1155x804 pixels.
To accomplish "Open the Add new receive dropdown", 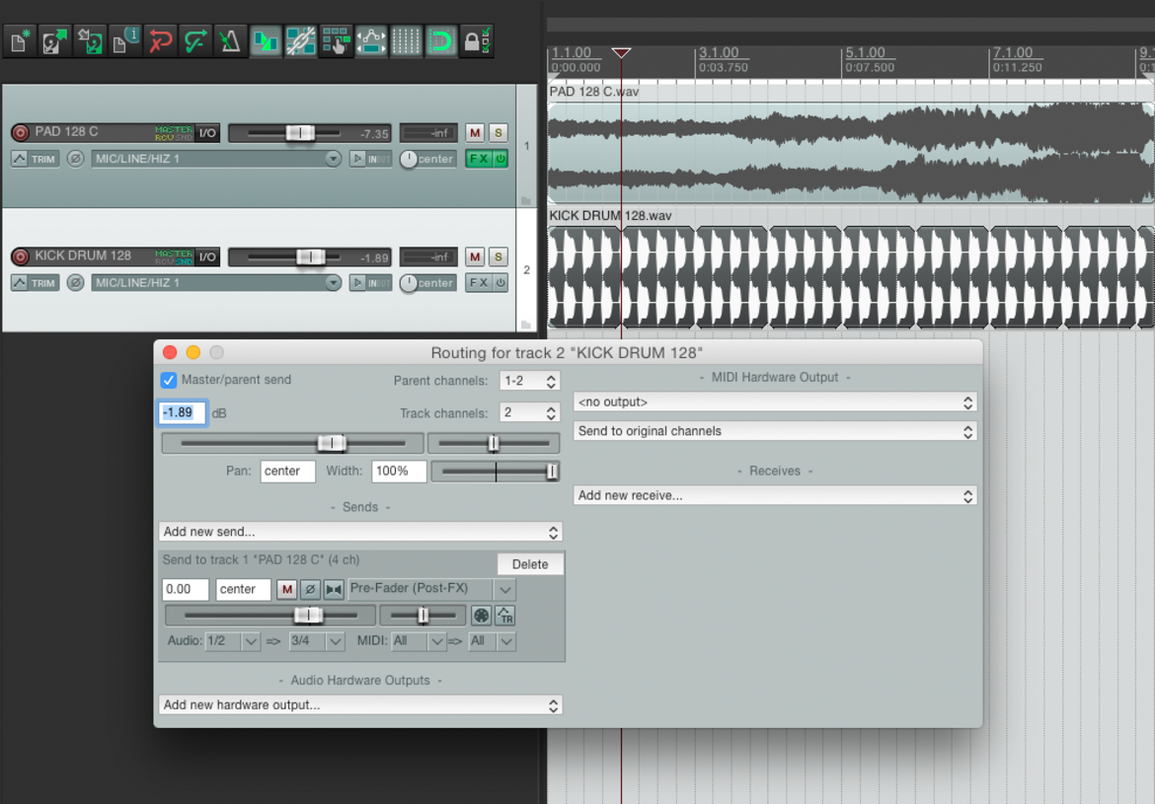I will click(775, 495).
